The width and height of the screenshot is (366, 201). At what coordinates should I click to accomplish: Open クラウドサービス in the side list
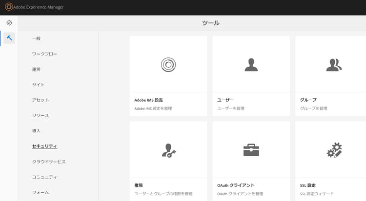49,162
